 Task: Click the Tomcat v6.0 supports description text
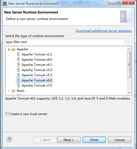68,98
